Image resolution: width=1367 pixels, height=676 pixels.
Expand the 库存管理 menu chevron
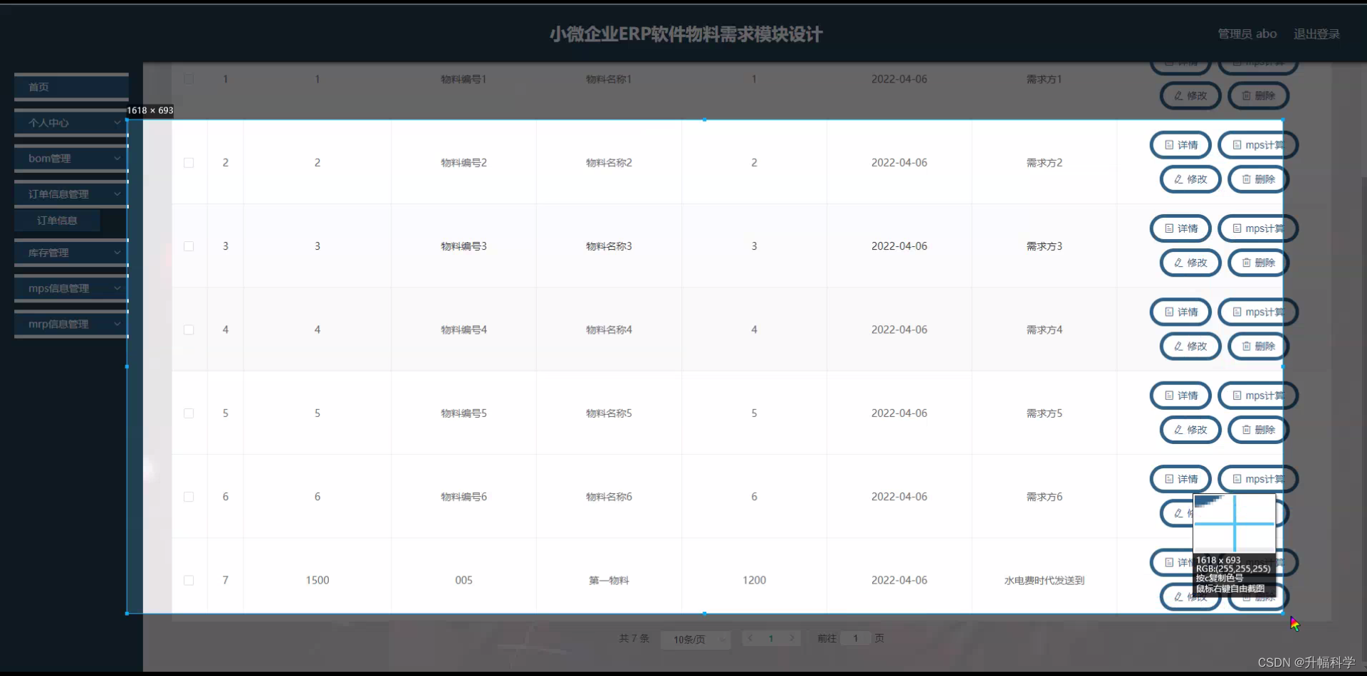tap(116, 252)
